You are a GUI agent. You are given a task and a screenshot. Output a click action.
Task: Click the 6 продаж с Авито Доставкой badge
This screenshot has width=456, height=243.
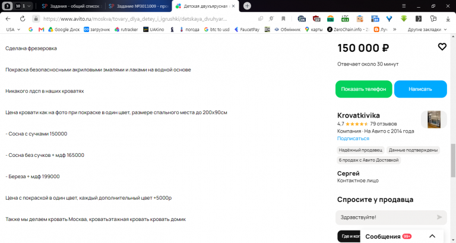(369, 160)
